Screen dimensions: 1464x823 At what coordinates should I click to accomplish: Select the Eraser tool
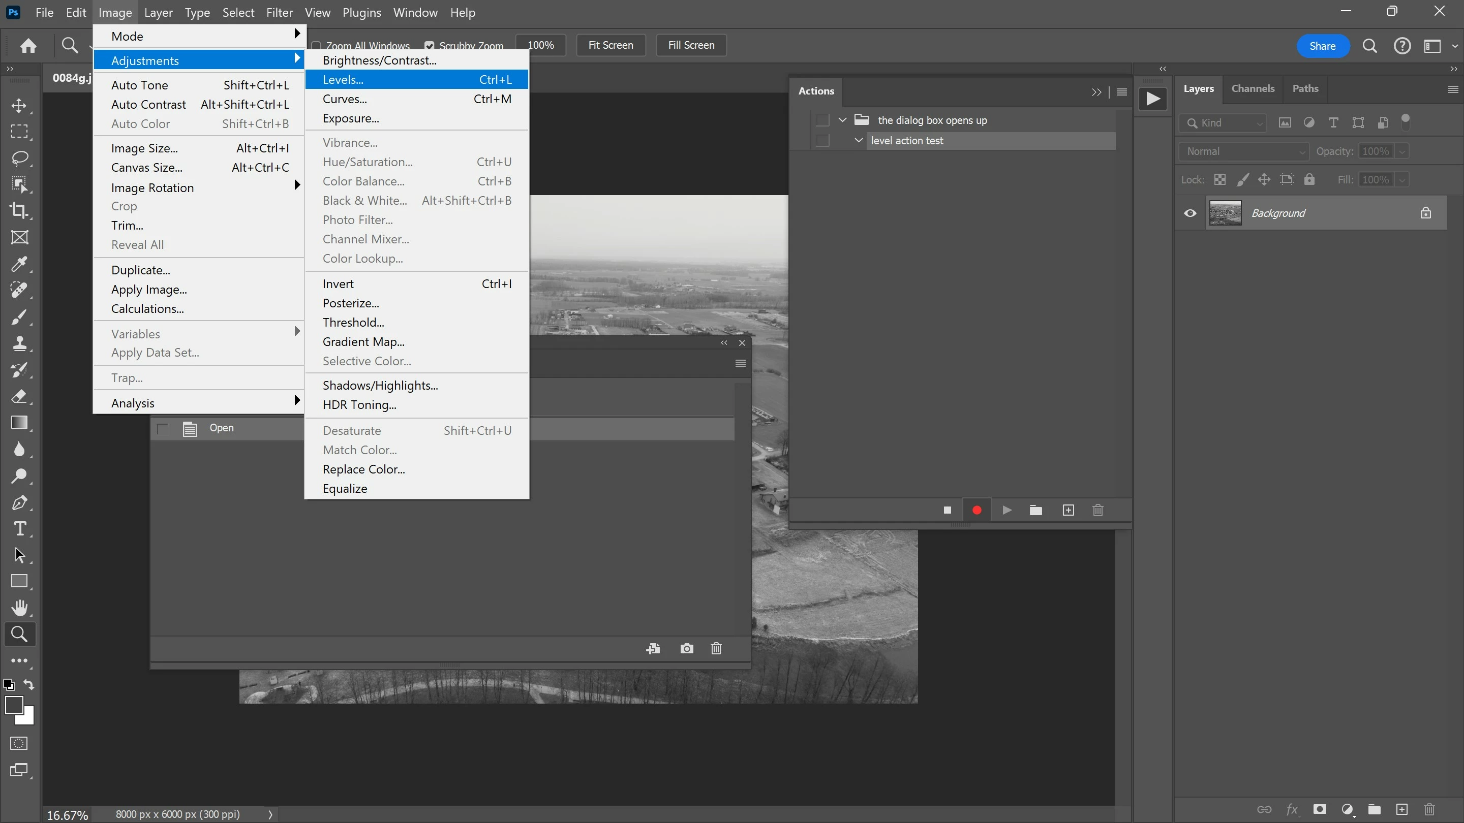click(19, 396)
